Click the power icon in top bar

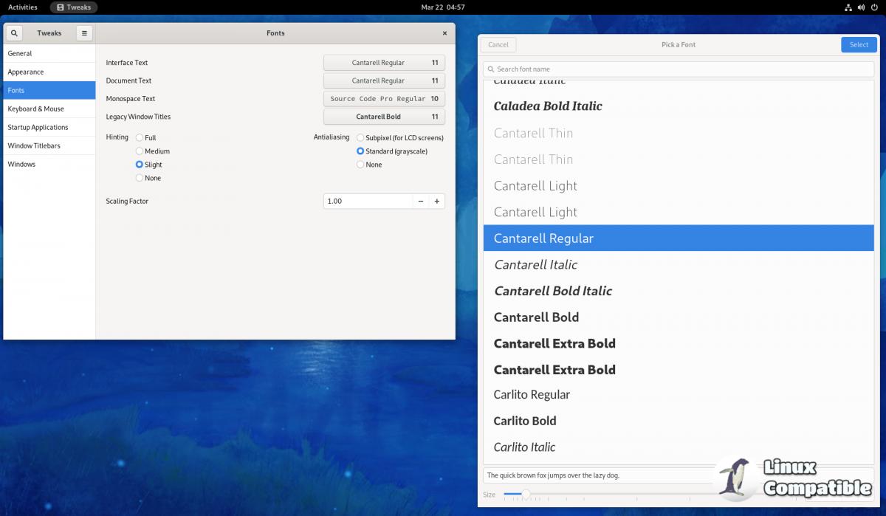(875, 7)
